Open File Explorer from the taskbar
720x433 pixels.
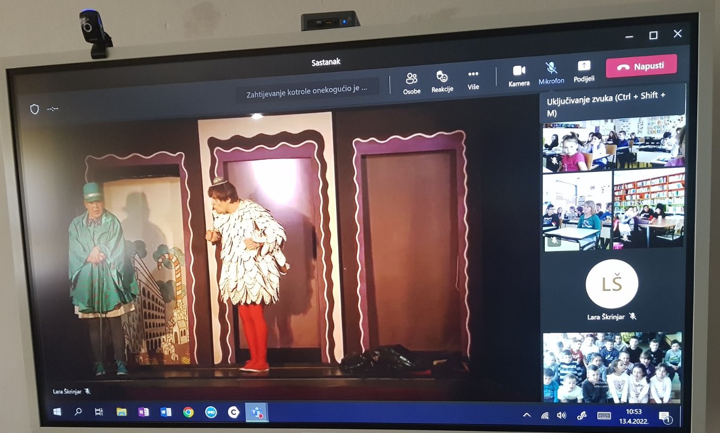click(122, 412)
